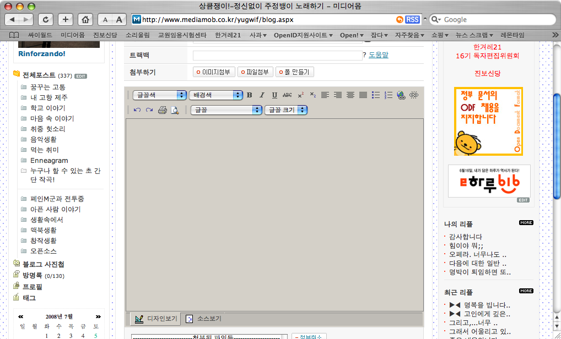Viewport: 561px width, 339px height.
Task: Click MORE next to 최근 리플
Action: pyautogui.click(x=526, y=291)
